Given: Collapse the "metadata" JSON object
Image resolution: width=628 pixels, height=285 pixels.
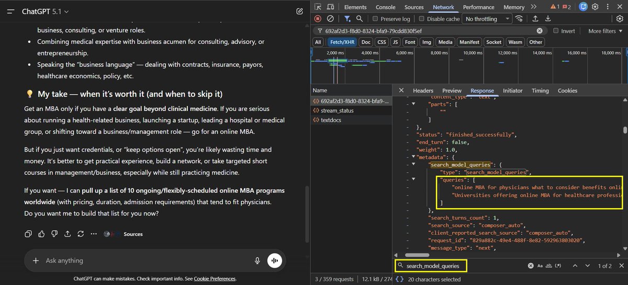Looking at the screenshot, I should [412, 156].
